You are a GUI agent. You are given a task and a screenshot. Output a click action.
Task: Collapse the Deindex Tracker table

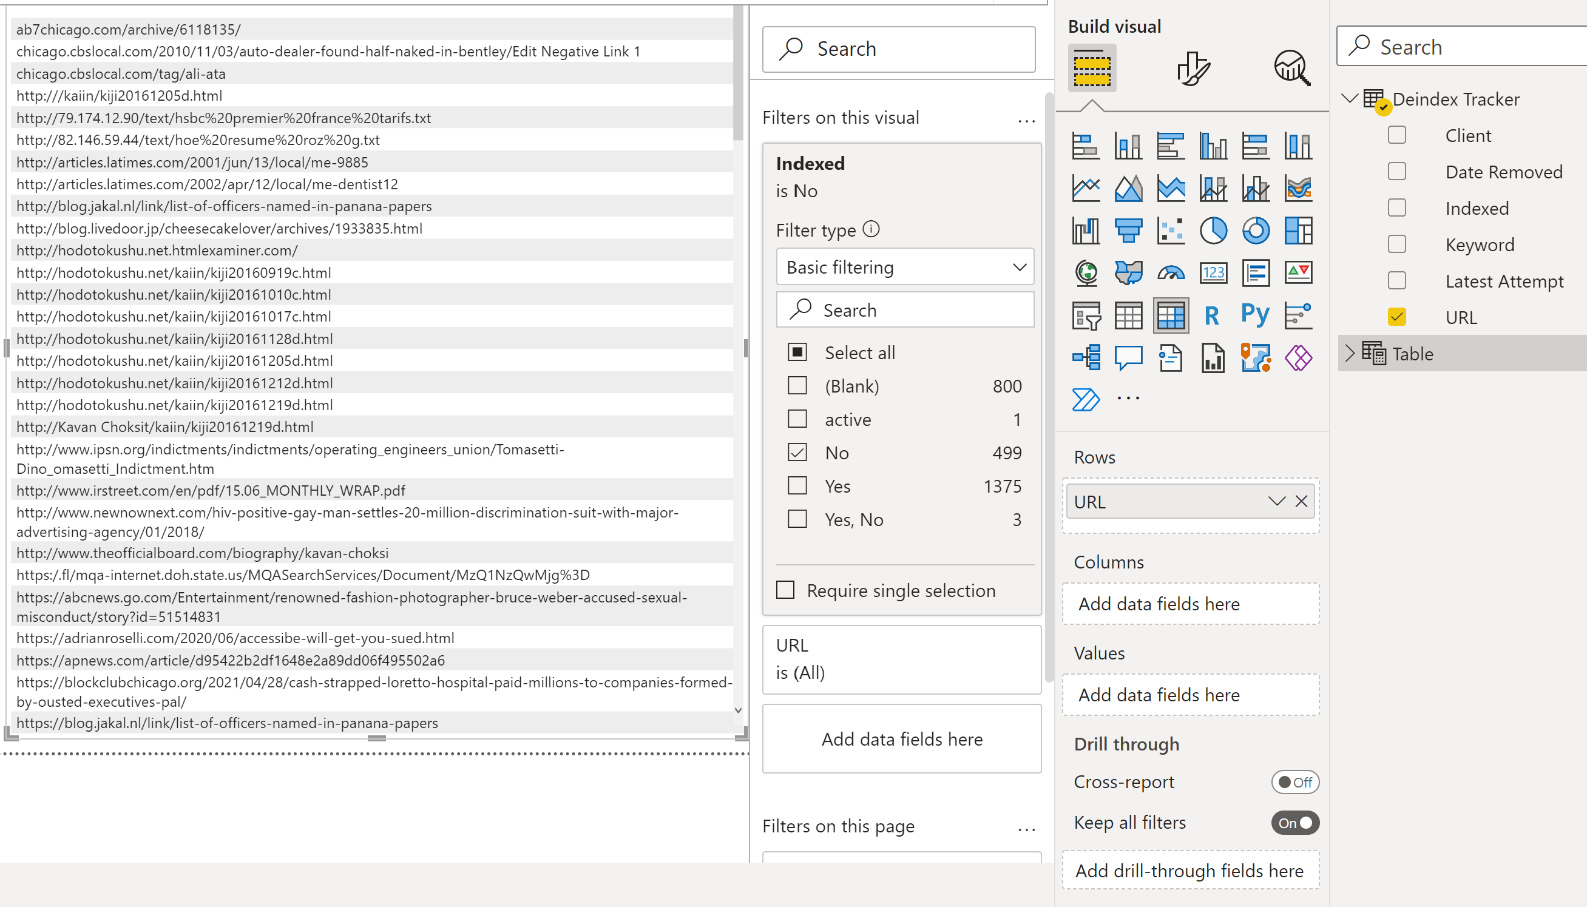coord(1350,99)
